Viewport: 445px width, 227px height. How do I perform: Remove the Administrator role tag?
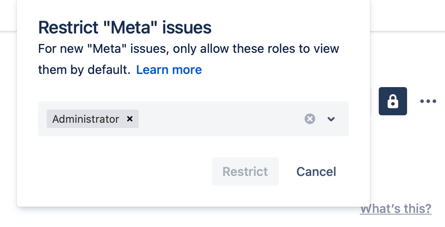(x=130, y=119)
